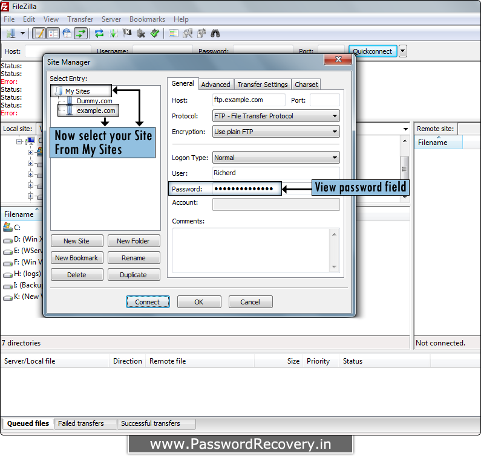Screen dimensions: 481x456
Task: Click the Reconnect green checkmark icon
Action: coord(155,33)
